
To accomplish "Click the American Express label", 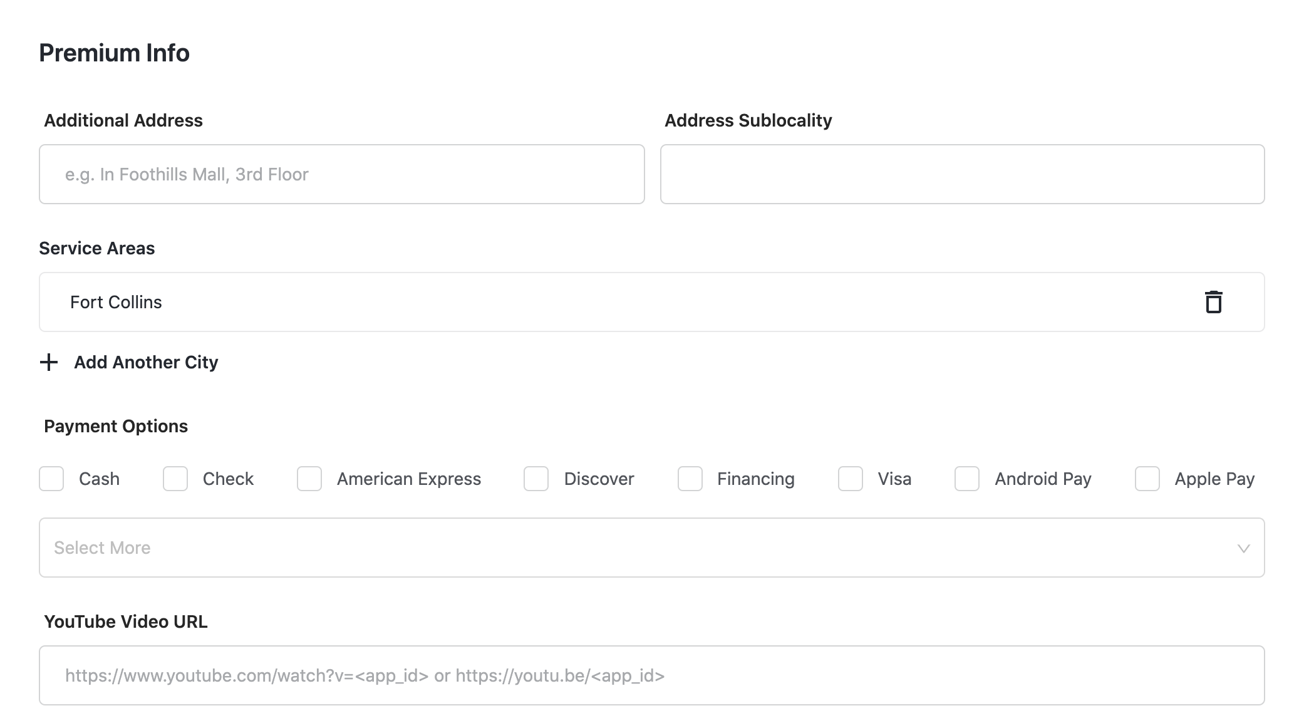I will 408,479.
